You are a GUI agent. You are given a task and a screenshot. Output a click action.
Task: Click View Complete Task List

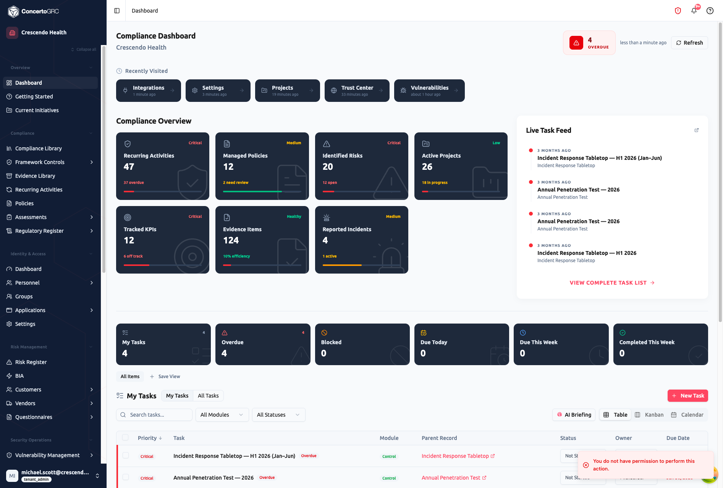(612, 283)
